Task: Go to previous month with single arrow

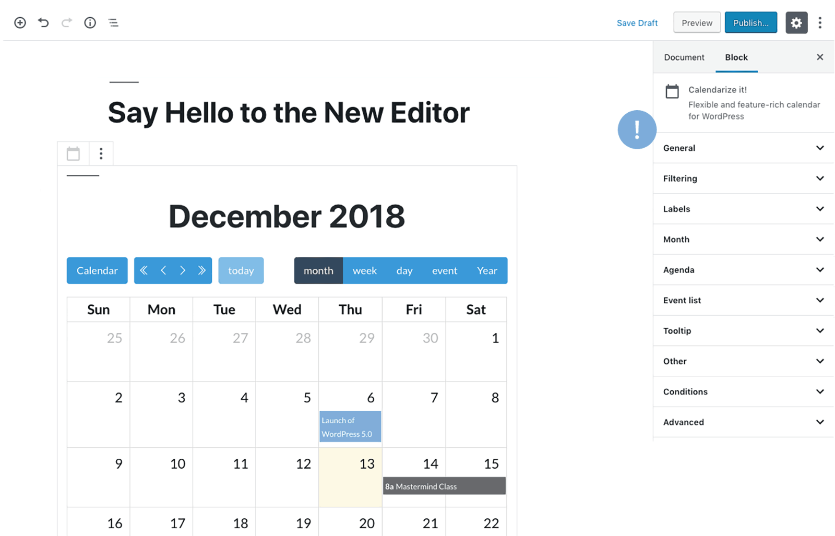Action: (163, 270)
